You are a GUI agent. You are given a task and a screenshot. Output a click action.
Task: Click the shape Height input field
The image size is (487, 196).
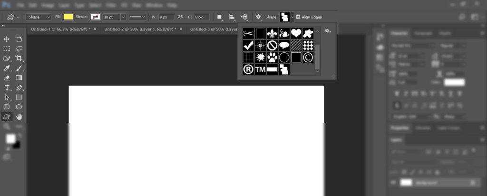pos(202,17)
